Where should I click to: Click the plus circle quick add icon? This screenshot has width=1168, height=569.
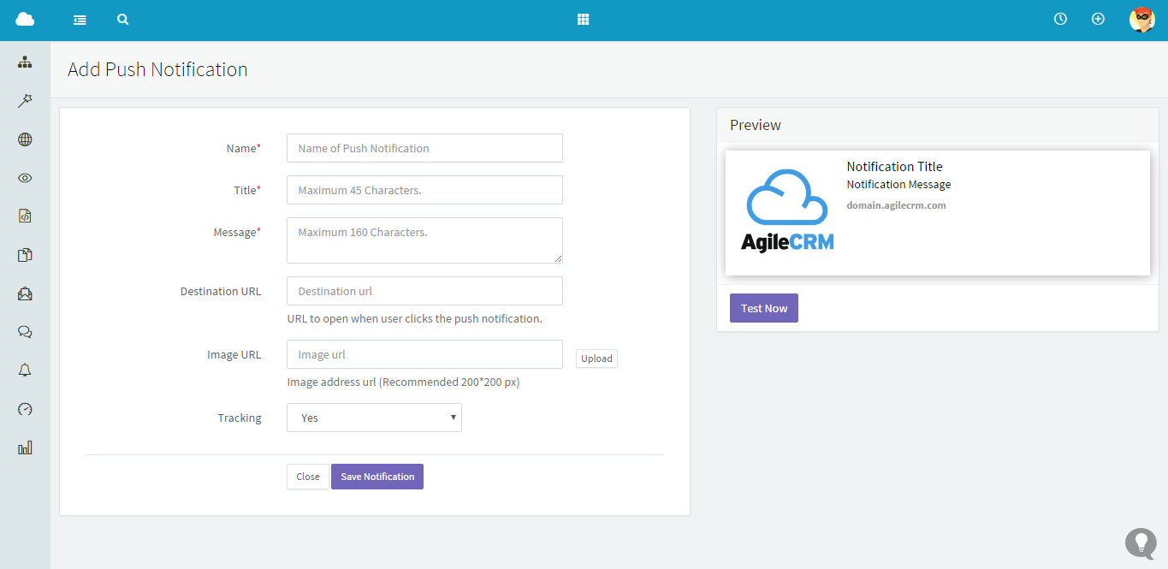(x=1099, y=19)
